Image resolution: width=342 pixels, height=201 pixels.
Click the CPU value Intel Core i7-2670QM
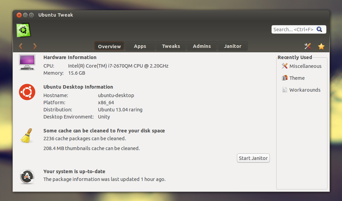click(x=118, y=66)
